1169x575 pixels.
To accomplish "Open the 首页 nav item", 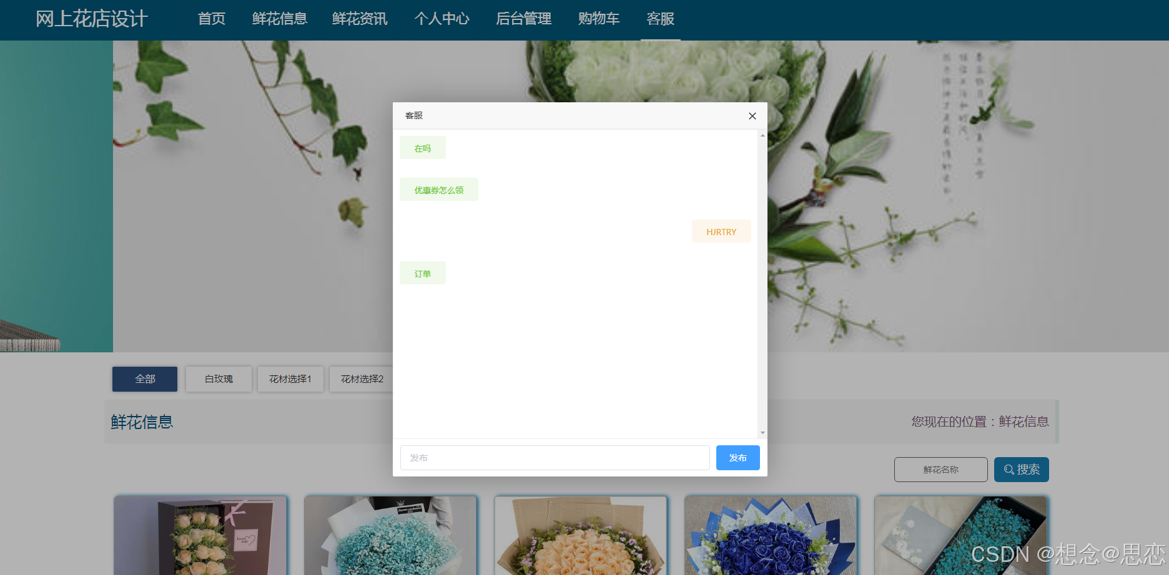I will [x=212, y=19].
